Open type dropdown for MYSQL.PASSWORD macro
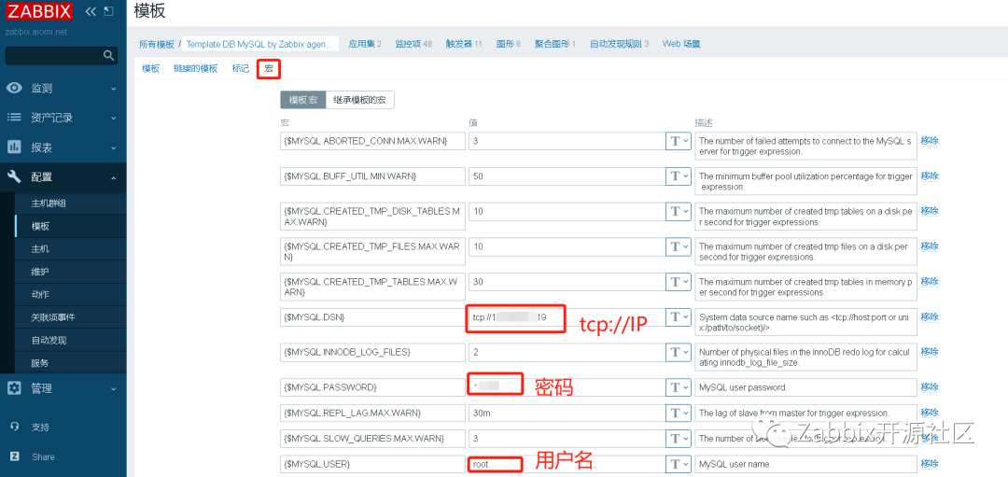The width and height of the screenshot is (1008, 477). [679, 387]
